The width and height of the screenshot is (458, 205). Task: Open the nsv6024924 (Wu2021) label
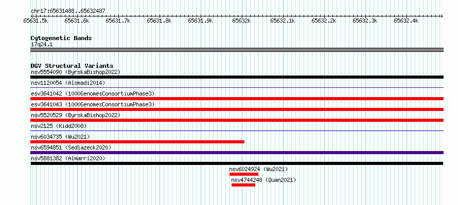[258, 169]
